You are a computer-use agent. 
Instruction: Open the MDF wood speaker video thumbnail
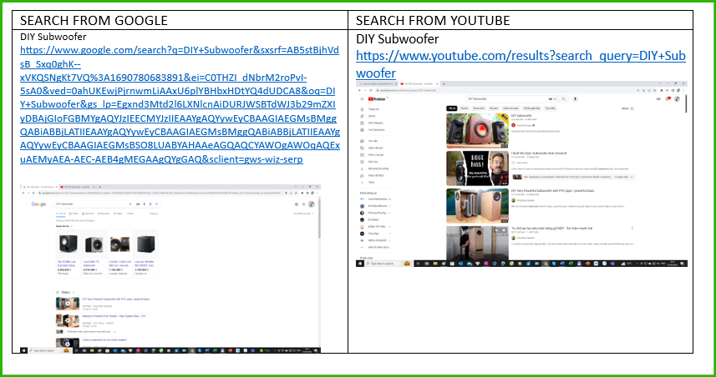pyautogui.click(x=477, y=243)
